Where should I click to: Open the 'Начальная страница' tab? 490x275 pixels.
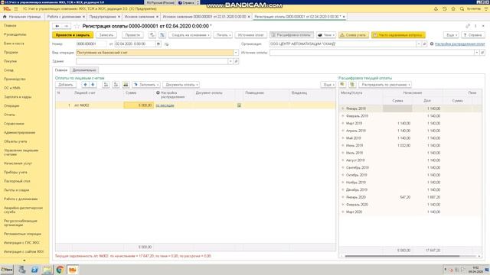point(22,17)
